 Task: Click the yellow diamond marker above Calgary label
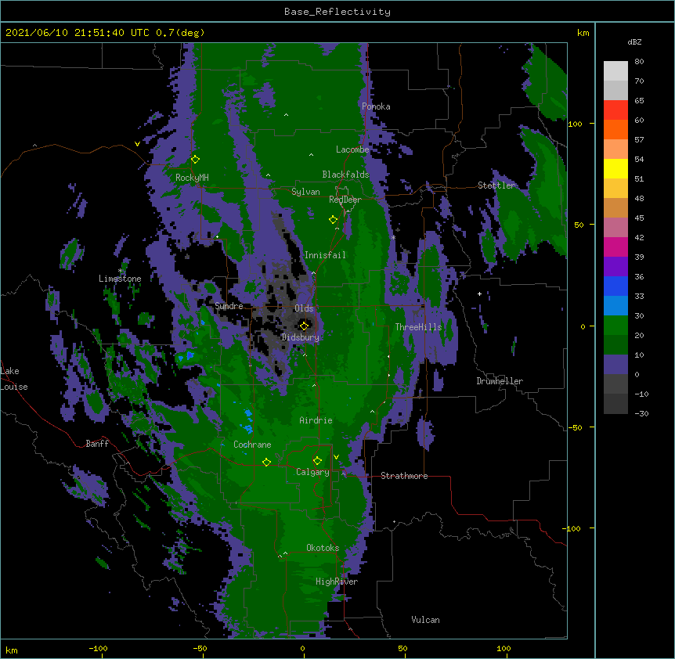[317, 461]
